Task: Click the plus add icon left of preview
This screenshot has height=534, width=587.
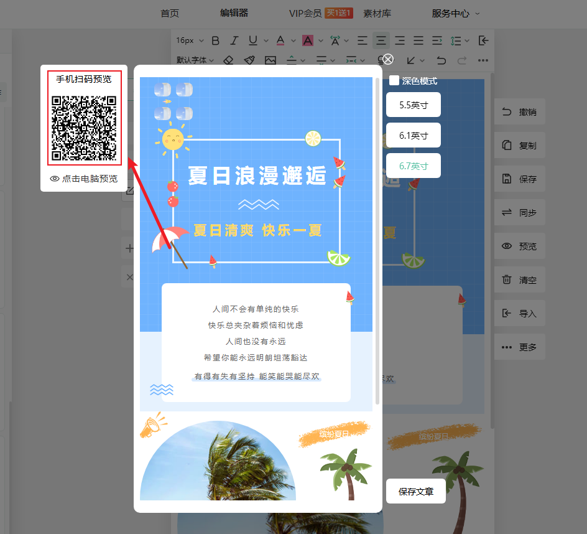Action: tap(129, 248)
